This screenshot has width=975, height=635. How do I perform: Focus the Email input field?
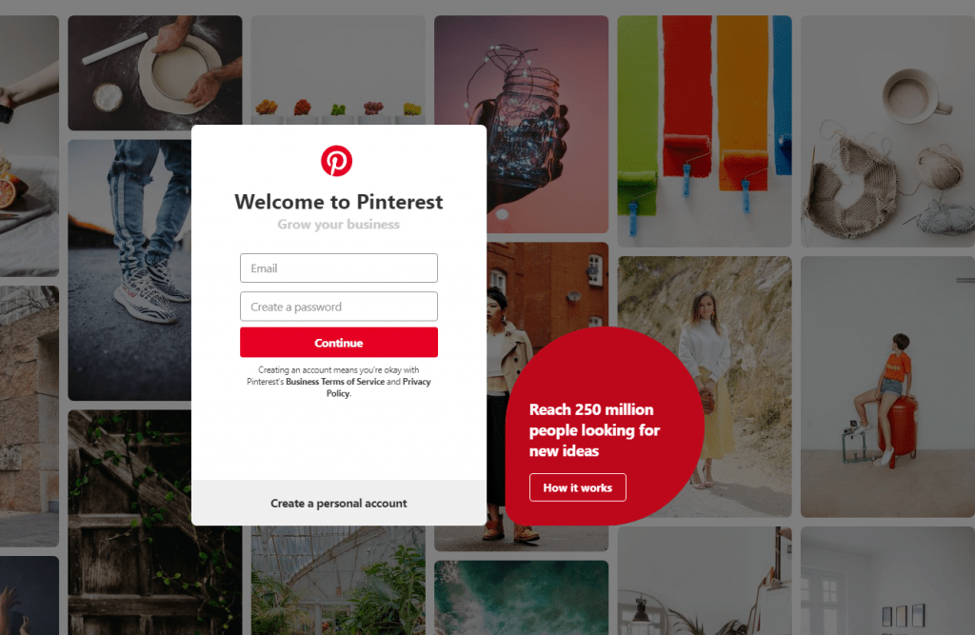click(x=339, y=268)
